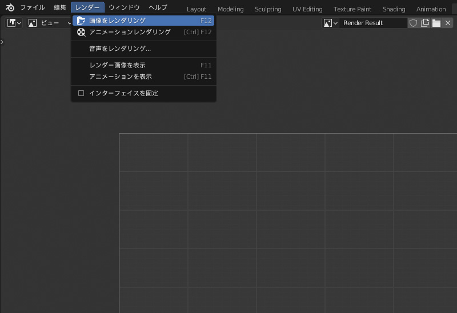This screenshot has width=457, height=313.
Task: Click the render image camera icon in menu
Action: tap(81, 21)
